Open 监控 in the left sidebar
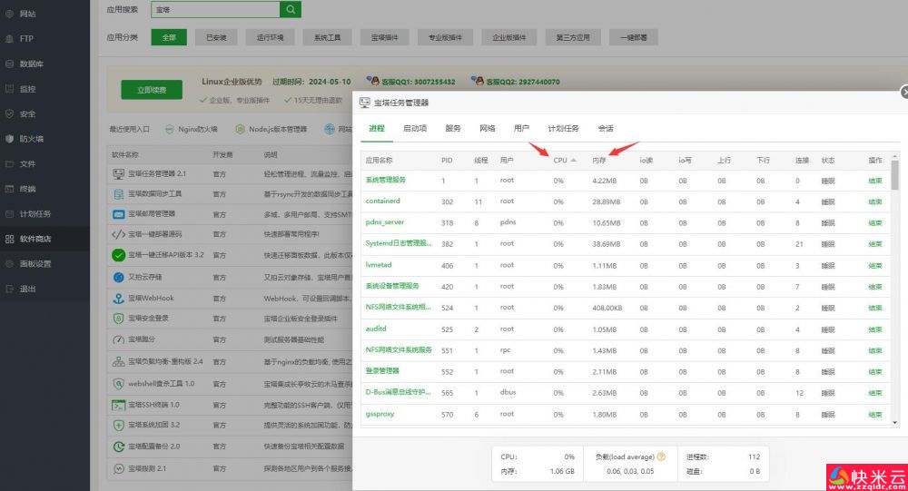Viewport: 908px width, 491px height. 27,89
